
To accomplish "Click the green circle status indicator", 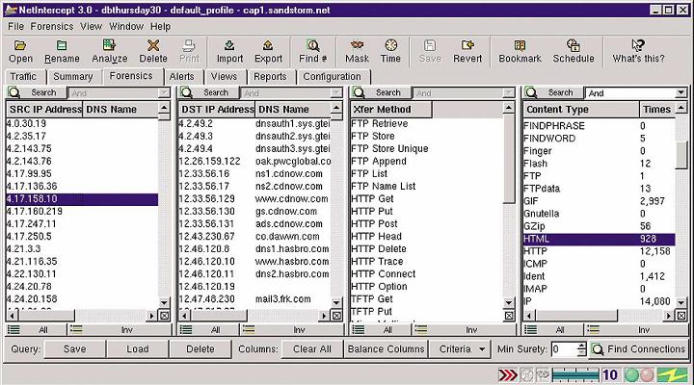I will [631, 375].
